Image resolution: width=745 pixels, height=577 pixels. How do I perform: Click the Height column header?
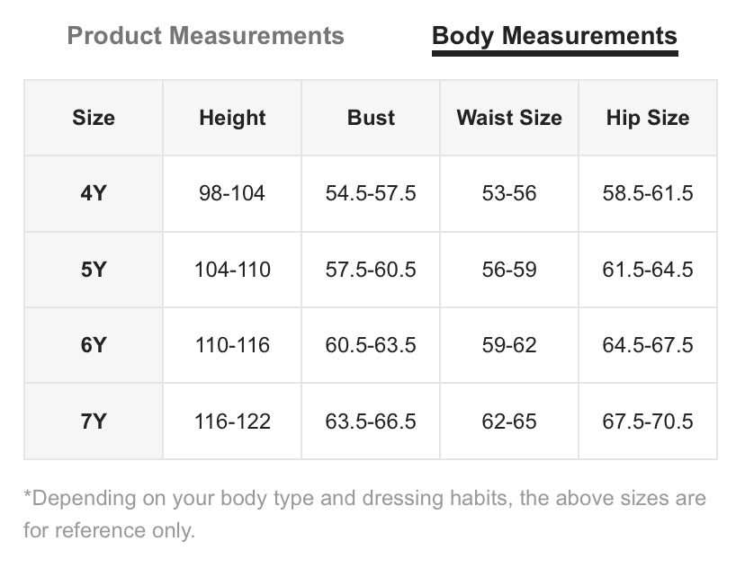click(x=232, y=118)
